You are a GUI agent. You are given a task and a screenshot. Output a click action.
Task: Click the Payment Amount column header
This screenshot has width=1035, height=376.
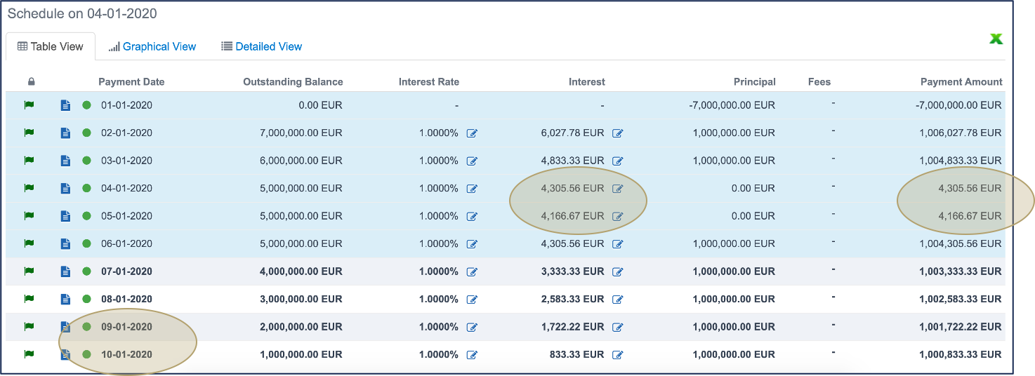pos(961,81)
